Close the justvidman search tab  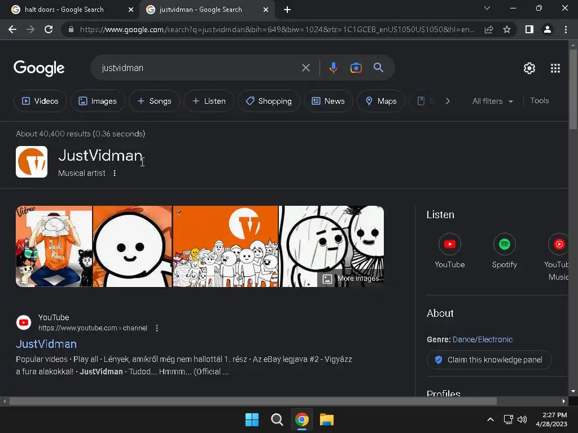[x=266, y=10]
